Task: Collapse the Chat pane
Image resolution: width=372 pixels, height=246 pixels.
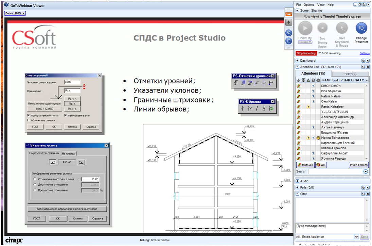Action: [297, 194]
